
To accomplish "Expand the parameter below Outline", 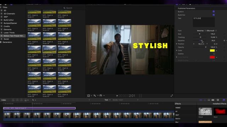I will tap(177, 57).
